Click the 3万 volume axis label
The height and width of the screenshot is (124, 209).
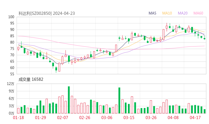coord(12,106)
